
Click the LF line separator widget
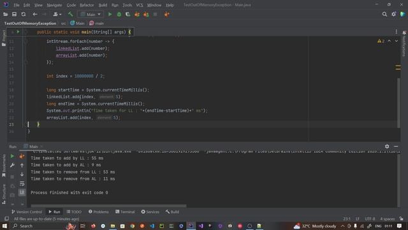[x=358, y=218]
